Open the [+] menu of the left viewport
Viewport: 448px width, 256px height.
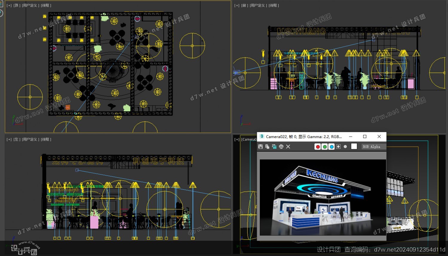[x=9, y=139]
